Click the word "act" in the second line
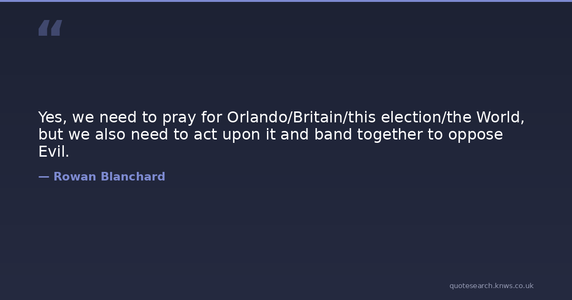The height and width of the screenshot is (300, 572). tap(205, 135)
